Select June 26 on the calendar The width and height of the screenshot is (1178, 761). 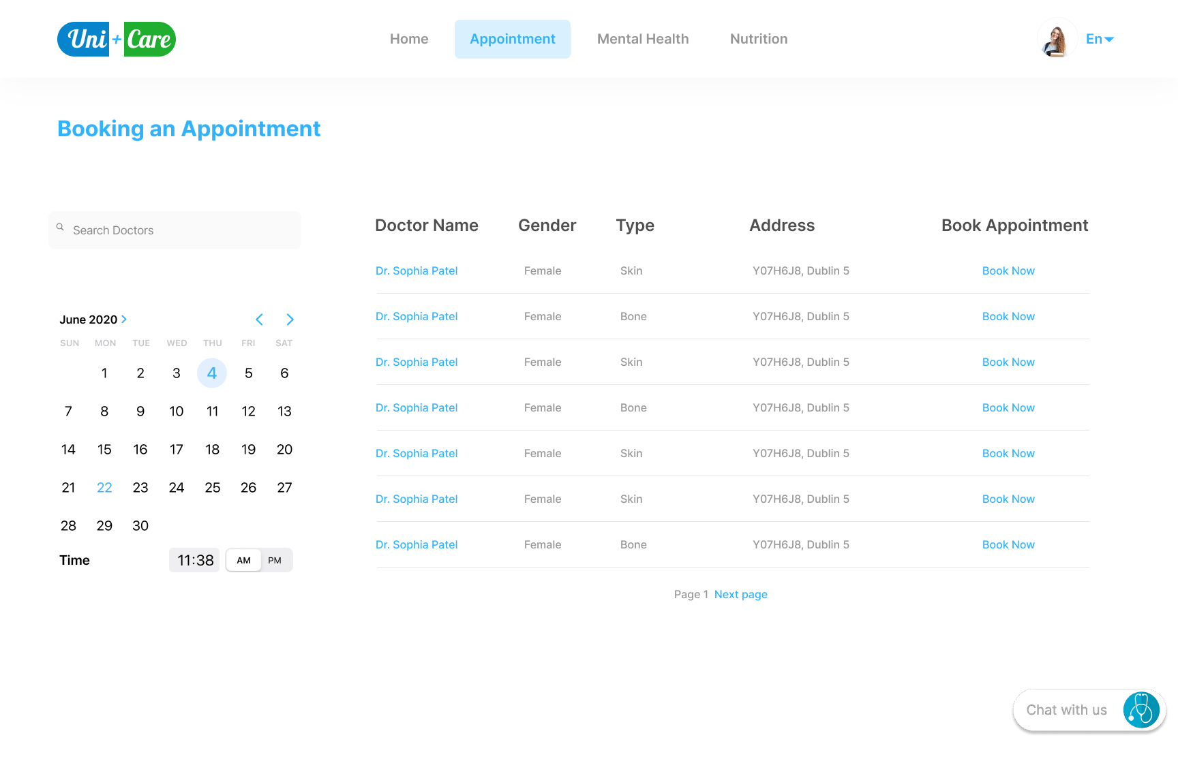pyautogui.click(x=248, y=488)
